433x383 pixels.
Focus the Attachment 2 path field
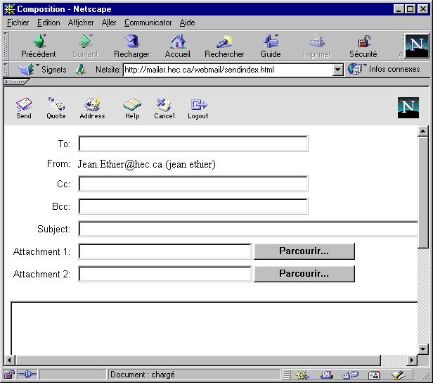pyautogui.click(x=165, y=274)
